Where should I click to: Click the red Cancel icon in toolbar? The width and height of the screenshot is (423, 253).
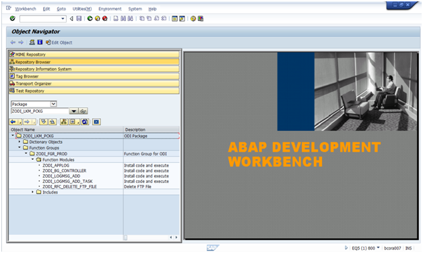104,18
